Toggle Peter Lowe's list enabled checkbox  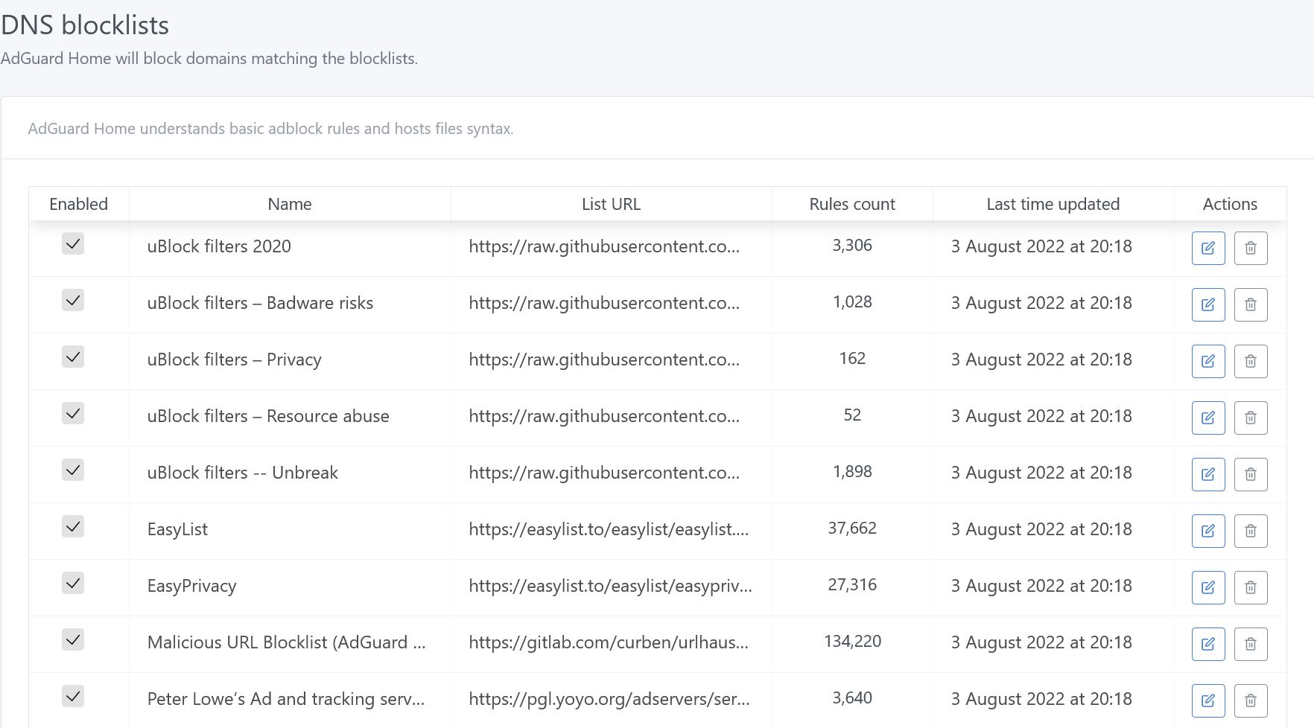click(x=73, y=696)
